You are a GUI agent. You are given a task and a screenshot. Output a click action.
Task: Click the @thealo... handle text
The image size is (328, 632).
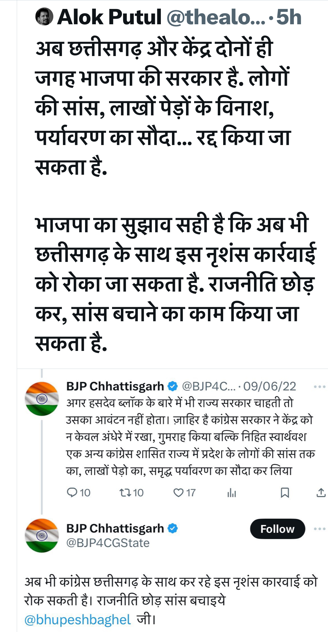click(x=216, y=17)
